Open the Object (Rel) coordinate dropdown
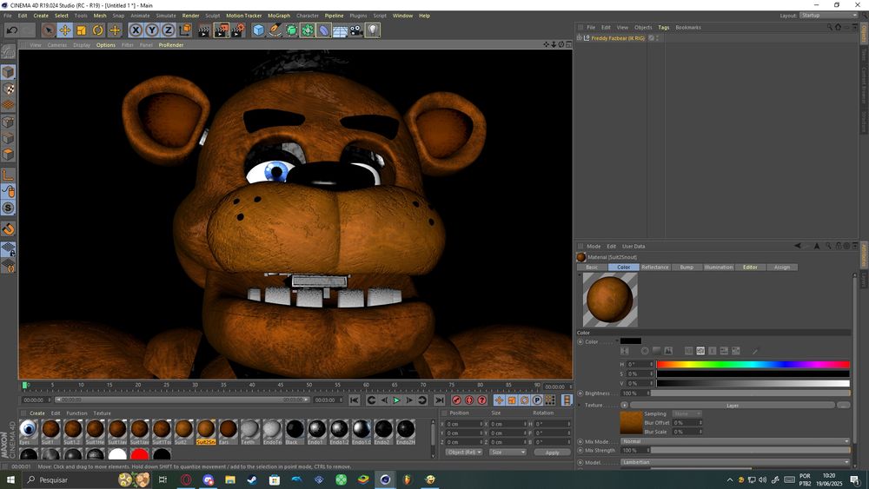The image size is (869, 489). (464, 453)
